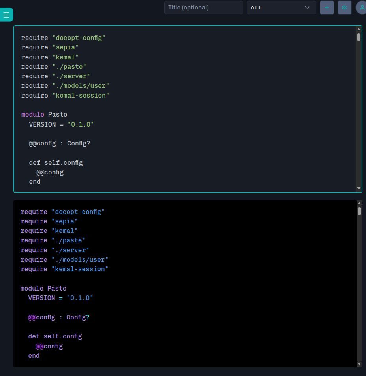The image size is (366, 376).
Task: Click the preview pane scrollbar up arrow
Action: [x=359, y=203]
